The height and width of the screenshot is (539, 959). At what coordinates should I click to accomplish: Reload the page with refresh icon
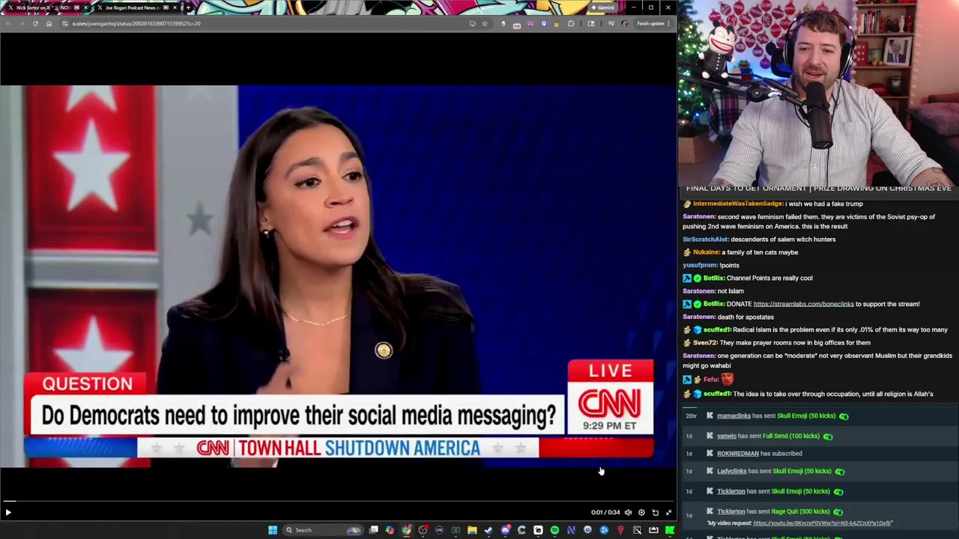(x=35, y=23)
